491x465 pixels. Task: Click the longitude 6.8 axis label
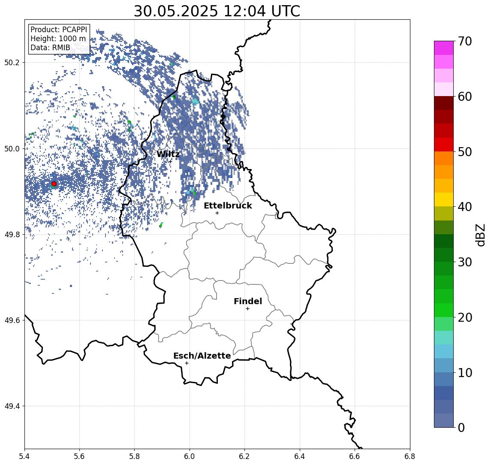tap(410, 456)
